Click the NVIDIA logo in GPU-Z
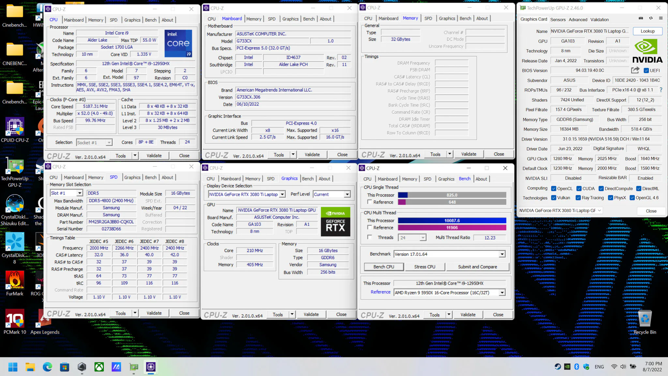Viewport: 668px width, 376px height. tap(647, 51)
